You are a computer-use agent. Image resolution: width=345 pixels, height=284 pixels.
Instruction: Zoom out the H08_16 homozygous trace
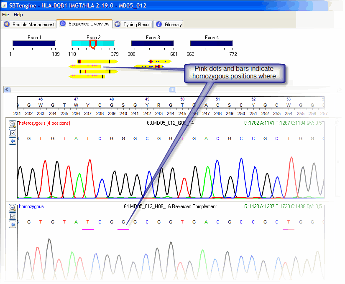(13, 208)
